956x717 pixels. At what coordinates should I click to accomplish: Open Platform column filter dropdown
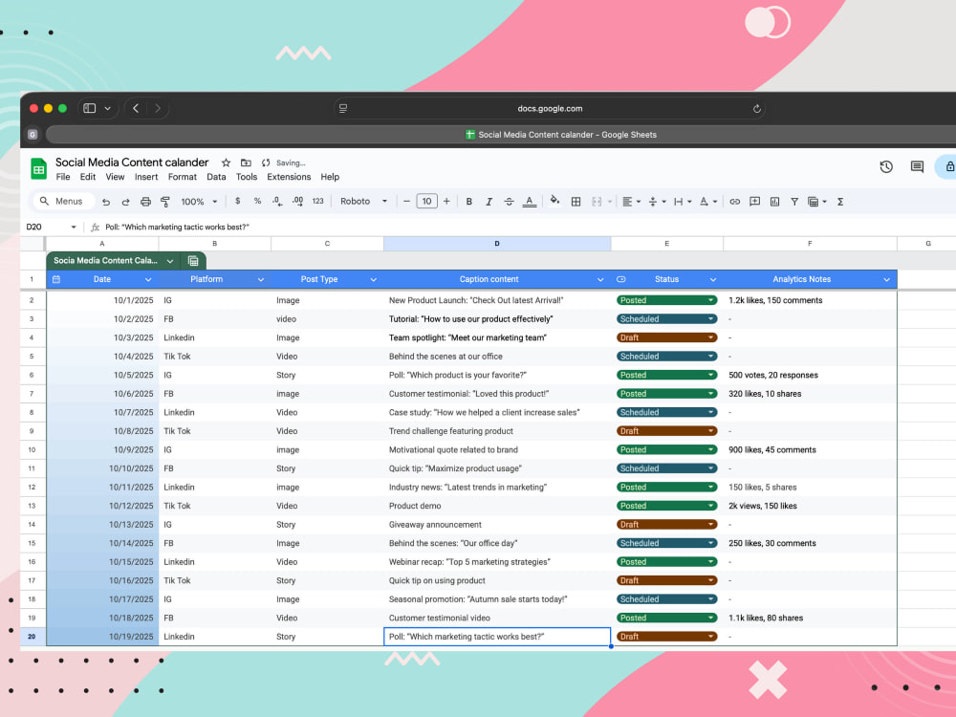(x=261, y=279)
